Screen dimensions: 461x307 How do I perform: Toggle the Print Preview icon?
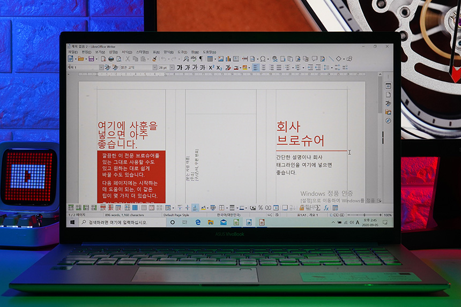click(x=119, y=59)
